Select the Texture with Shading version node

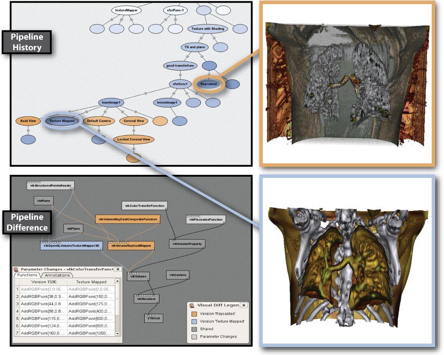click(x=207, y=29)
